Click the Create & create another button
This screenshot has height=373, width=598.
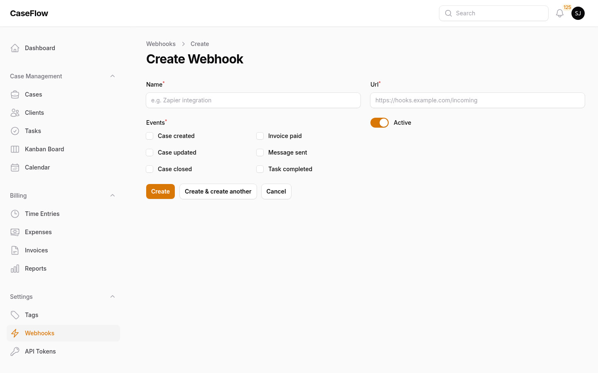click(218, 191)
